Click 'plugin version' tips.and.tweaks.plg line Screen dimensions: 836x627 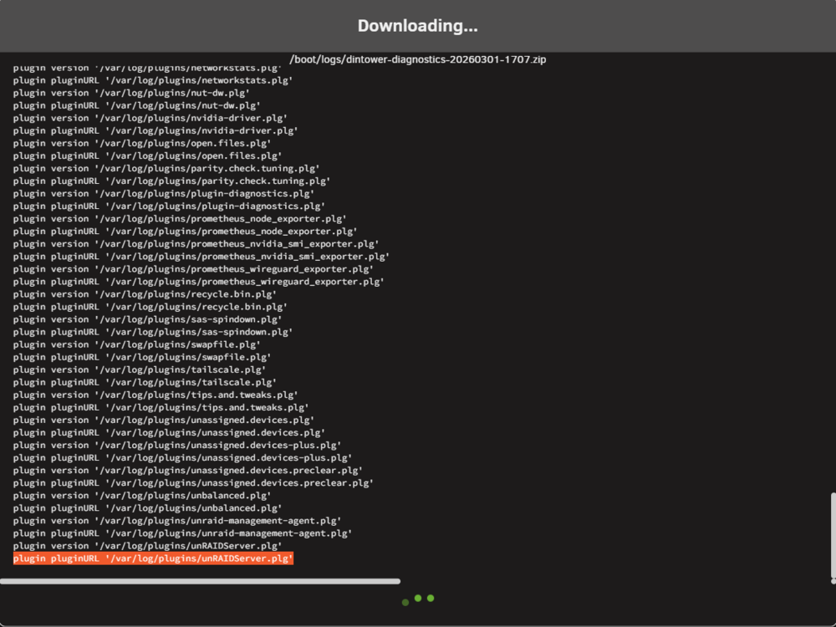point(155,395)
